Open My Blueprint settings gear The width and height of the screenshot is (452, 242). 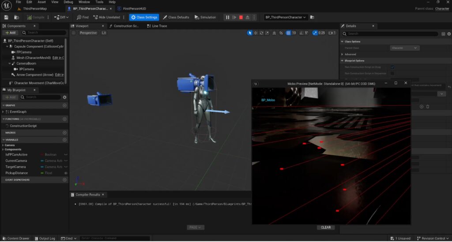point(65,97)
